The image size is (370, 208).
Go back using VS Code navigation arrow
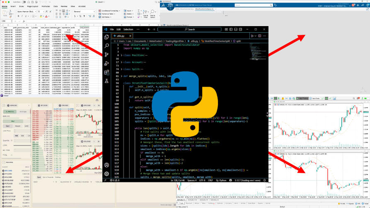(149, 29)
